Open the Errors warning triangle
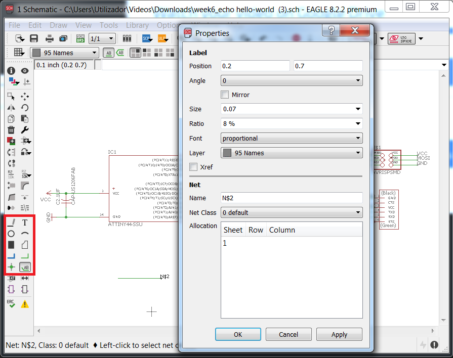This screenshot has width=453, height=358. coord(25,304)
